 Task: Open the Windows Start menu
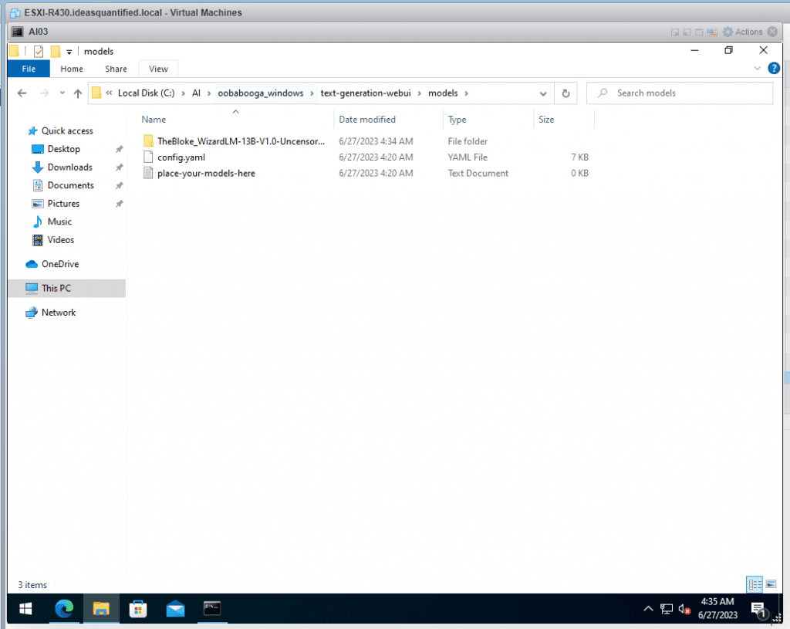click(25, 609)
